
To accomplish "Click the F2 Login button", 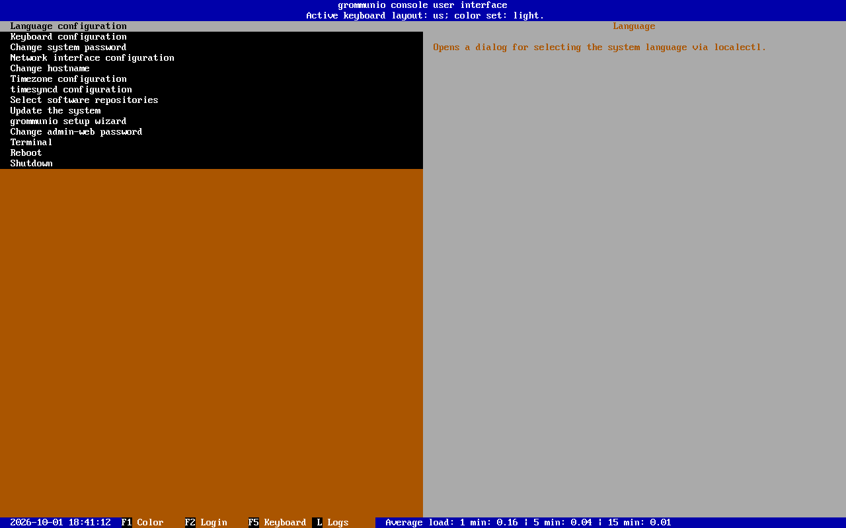I will (x=206, y=523).
